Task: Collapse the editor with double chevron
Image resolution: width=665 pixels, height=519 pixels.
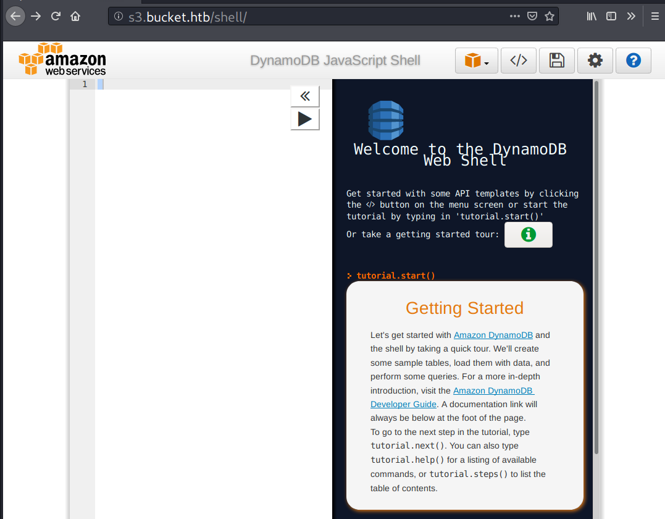Action: [305, 96]
